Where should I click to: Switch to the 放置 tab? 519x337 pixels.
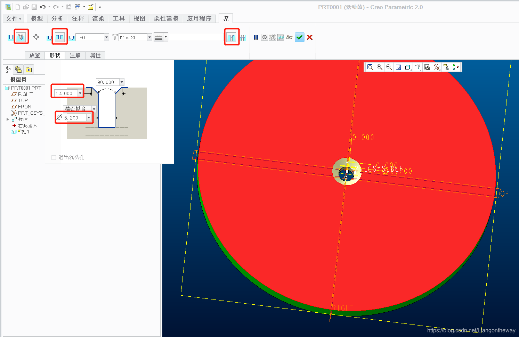coord(35,55)
